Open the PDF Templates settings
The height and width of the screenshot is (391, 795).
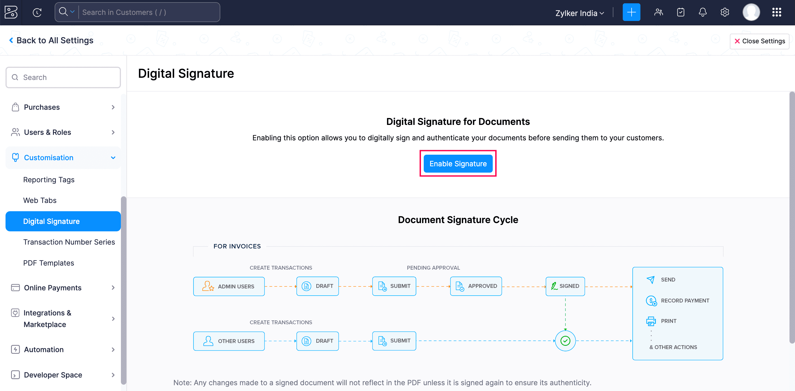pos(49,263)
